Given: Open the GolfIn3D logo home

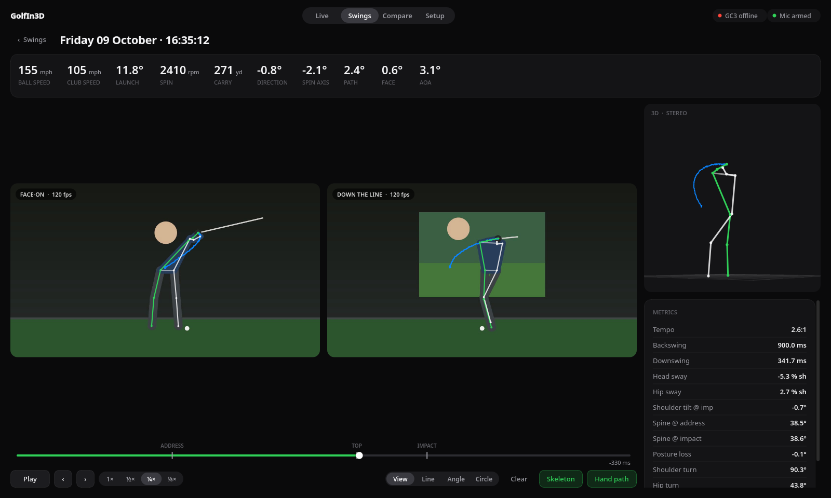Looking at the screenshot, I should 28,16.
